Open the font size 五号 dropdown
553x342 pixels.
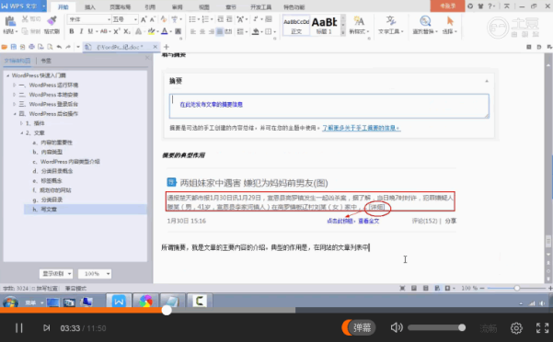pyautogui.click(x=135, y=19)
